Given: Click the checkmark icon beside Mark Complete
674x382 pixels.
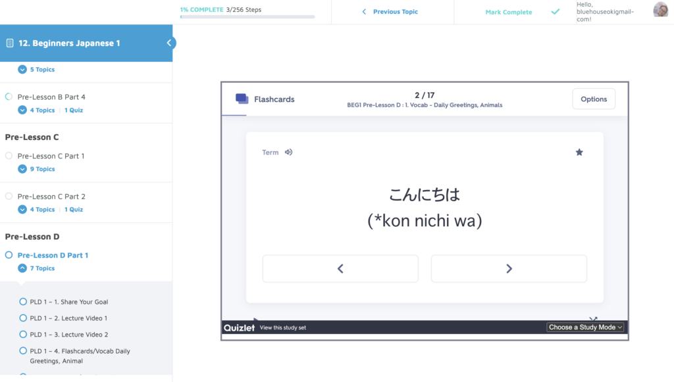Looking at the screenshot, I should (x=555, y=12).
